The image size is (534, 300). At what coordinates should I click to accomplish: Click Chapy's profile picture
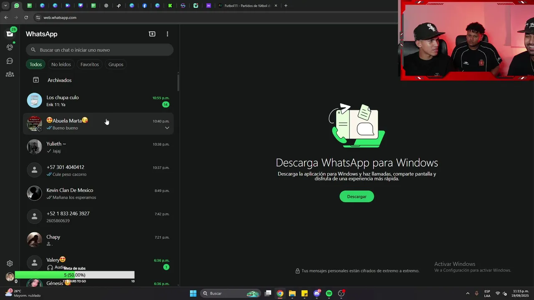point(35,240)
